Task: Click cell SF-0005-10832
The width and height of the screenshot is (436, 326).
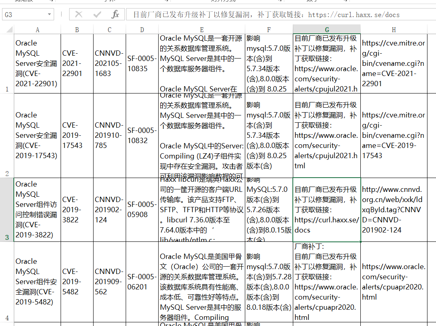Action: 142,136
